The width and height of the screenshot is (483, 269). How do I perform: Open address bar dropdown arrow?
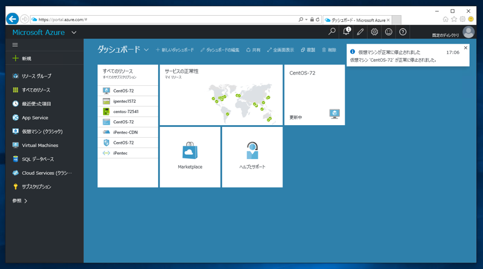(x=306, y=19)
